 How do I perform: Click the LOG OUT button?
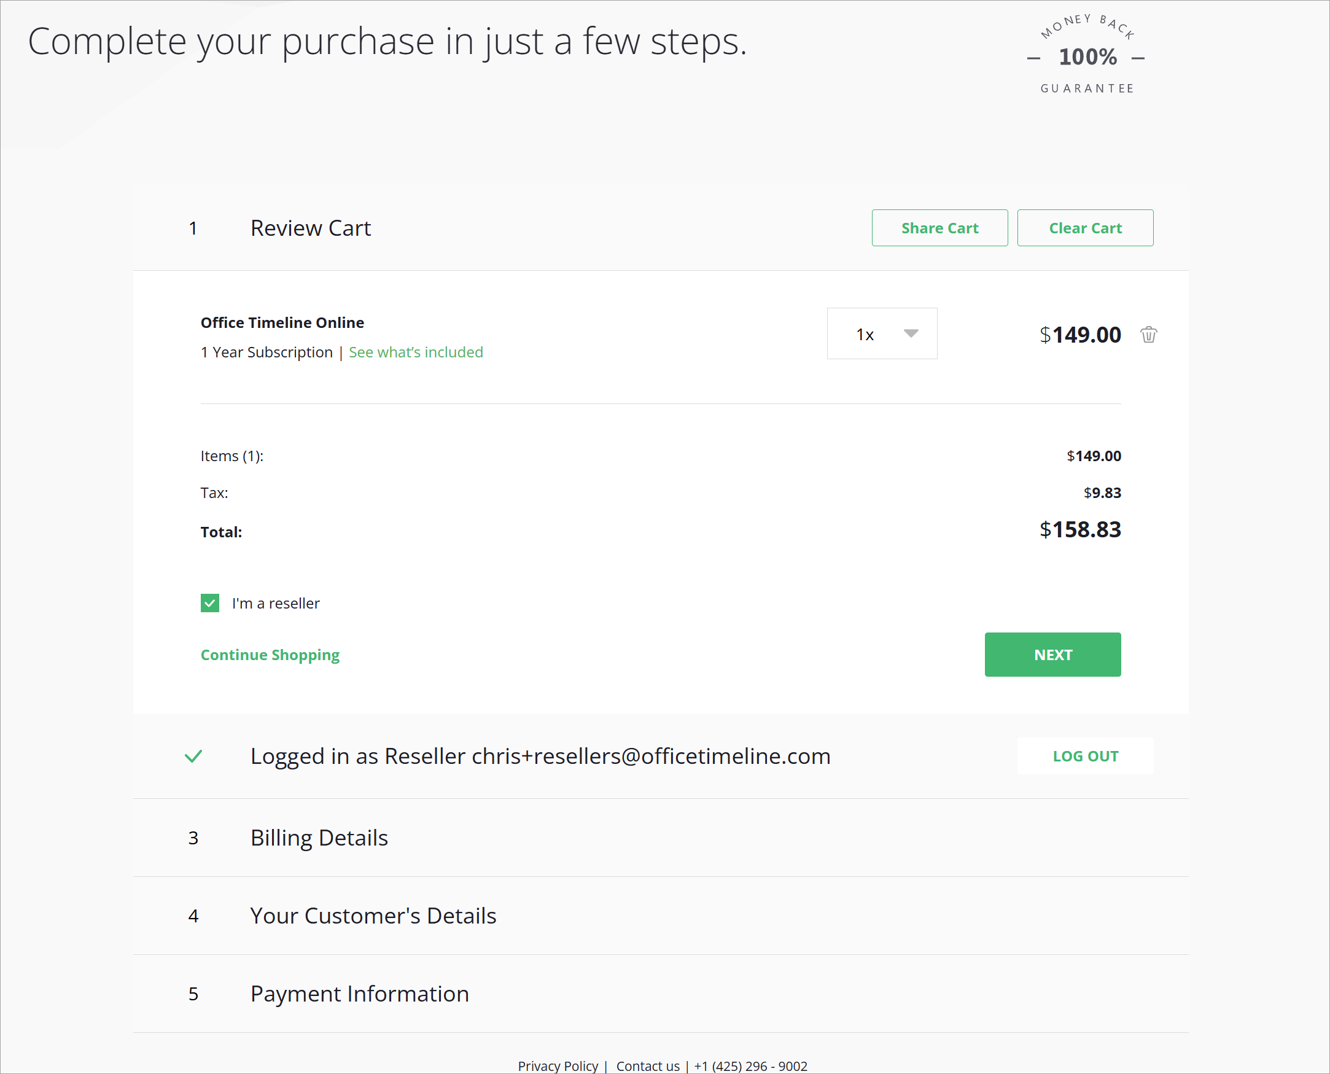[1085, 756]
